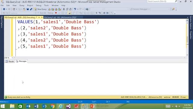Image resolution: width=193 pixels, height=109 pixels.
Task: Open Visual Studio from the taskbar
Action: coord(68,106)
